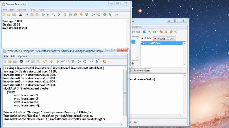Click the 'savings := SavingsAccount new: 1000.' line

coord(30,71)
